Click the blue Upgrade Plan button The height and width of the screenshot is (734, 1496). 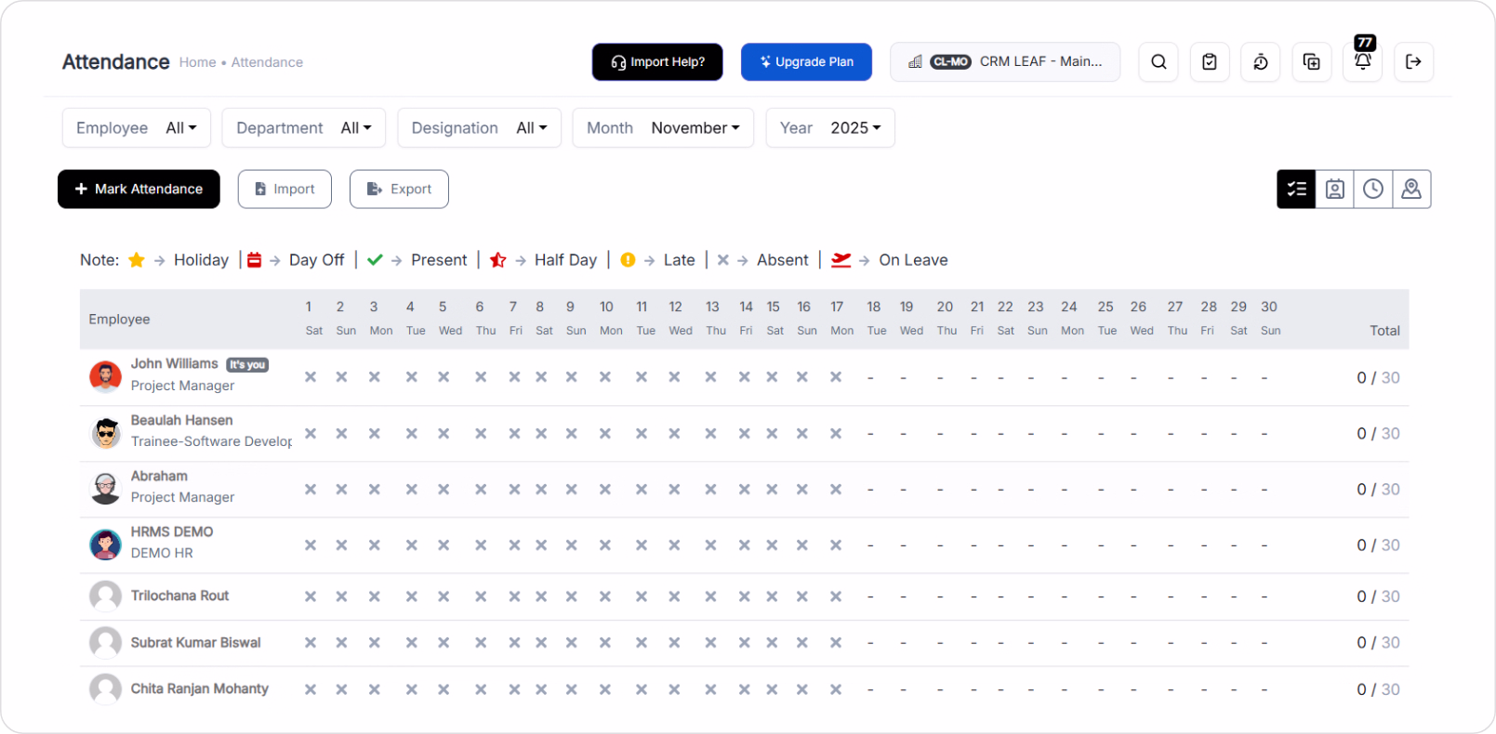coord(806,62)
